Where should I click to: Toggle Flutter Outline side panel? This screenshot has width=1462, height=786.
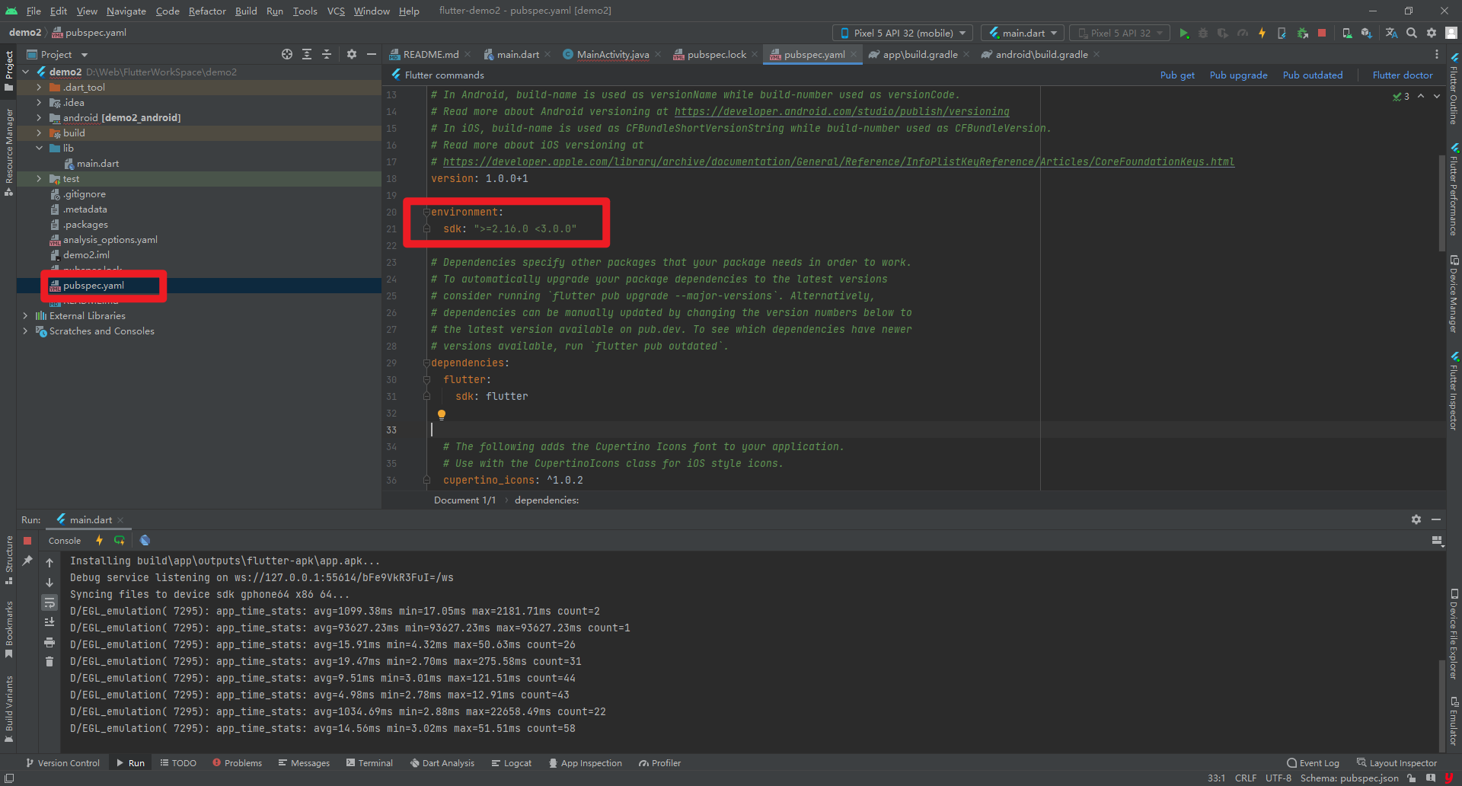(x=1454, y=89)
